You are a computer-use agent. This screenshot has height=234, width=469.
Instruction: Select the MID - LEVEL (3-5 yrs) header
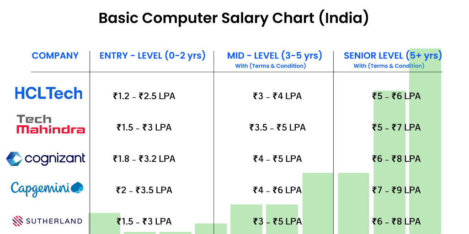point(274,56)
